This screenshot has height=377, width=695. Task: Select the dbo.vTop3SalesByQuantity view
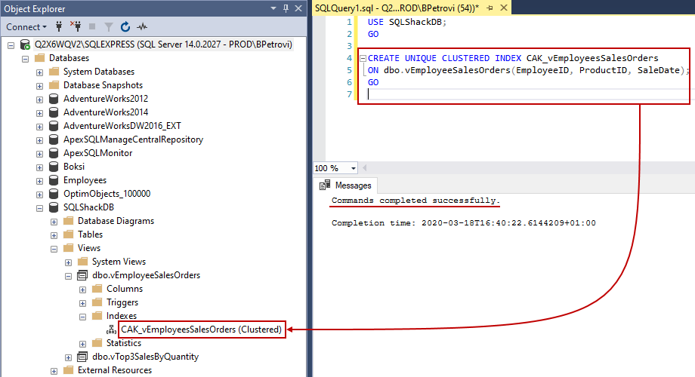145,357
